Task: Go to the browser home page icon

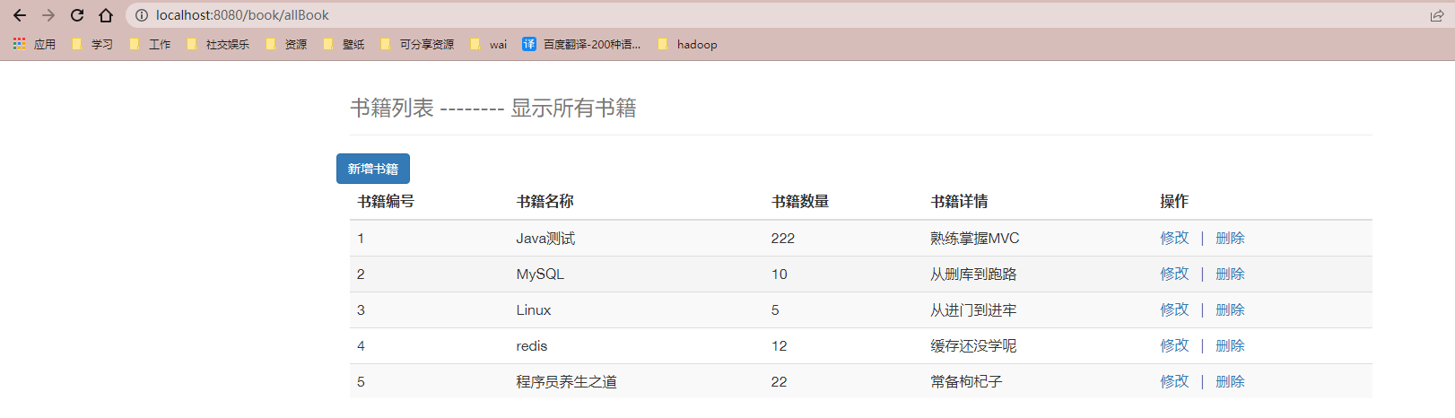Action: coord(106,15)
